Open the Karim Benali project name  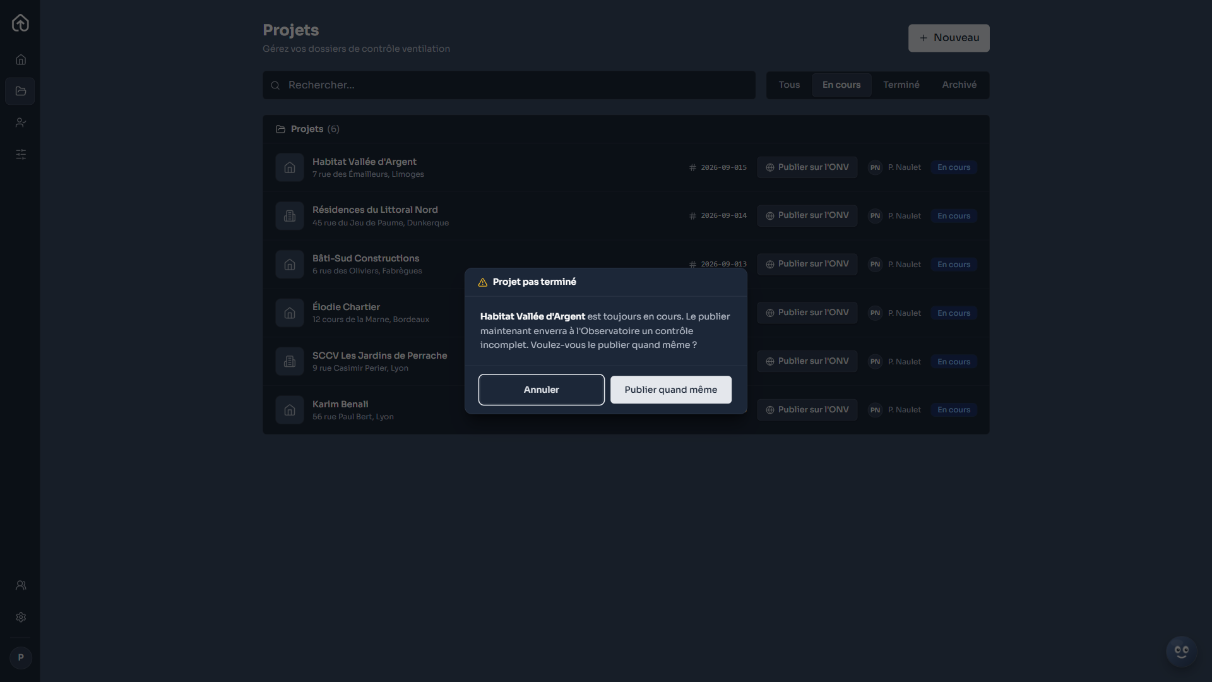tap(340, 404)
